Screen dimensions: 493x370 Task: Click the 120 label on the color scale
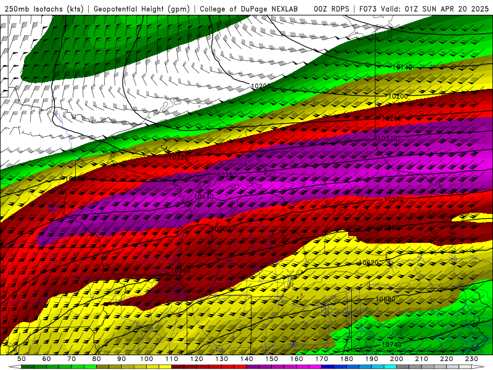coord(197,359)
